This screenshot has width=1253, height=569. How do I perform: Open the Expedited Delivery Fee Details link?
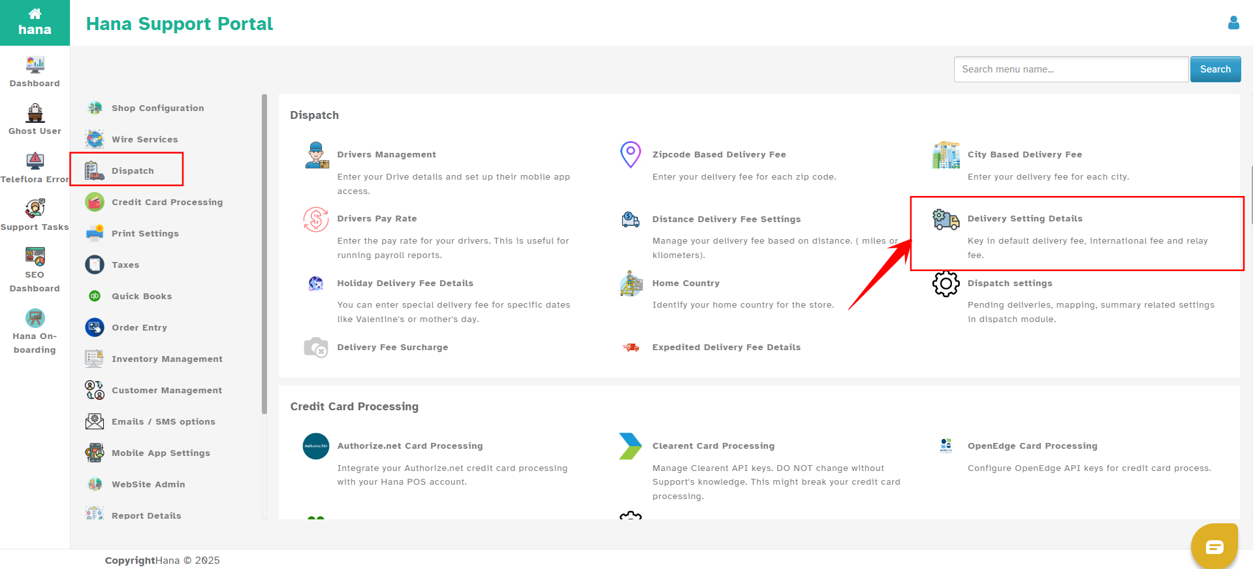click(726, 348)
